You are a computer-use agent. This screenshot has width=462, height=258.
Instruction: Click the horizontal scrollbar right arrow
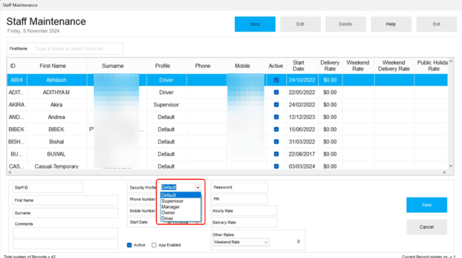(445, 172)
